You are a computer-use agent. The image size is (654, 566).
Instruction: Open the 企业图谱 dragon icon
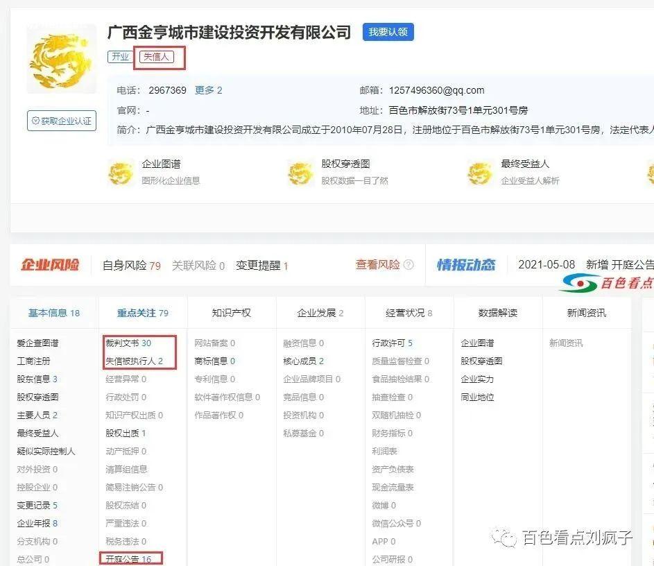click(121, 173)
